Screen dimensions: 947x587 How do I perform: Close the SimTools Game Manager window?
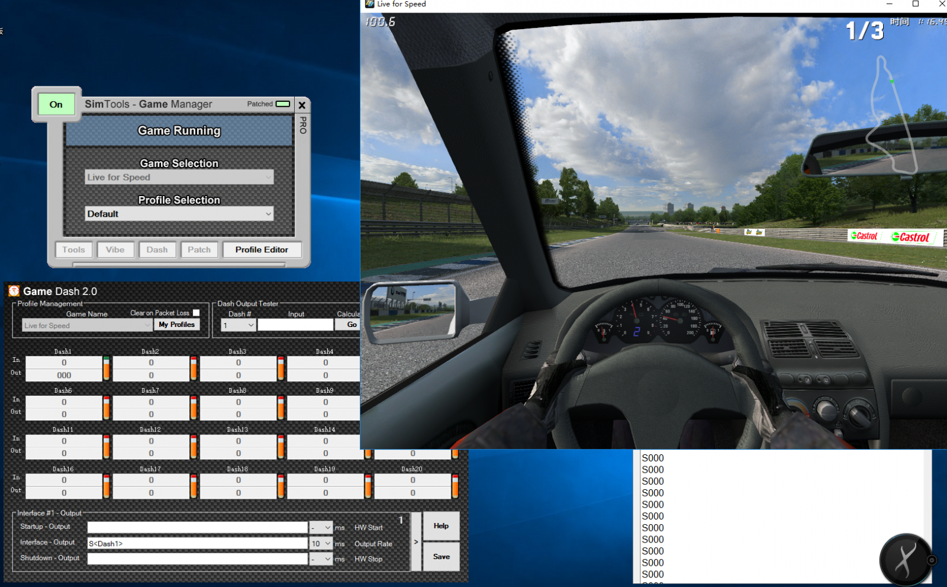(x=302, y=105)
